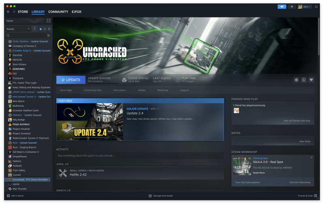
Task: Open the Store Page link
Action: pyautogui.click(x=66, y=90)
